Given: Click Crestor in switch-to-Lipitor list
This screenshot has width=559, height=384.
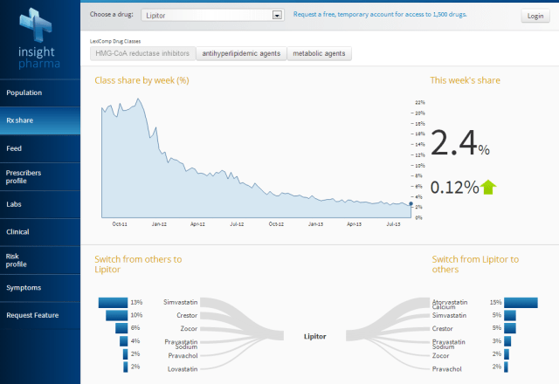Looking at the screenshot, I should (187, 315).
